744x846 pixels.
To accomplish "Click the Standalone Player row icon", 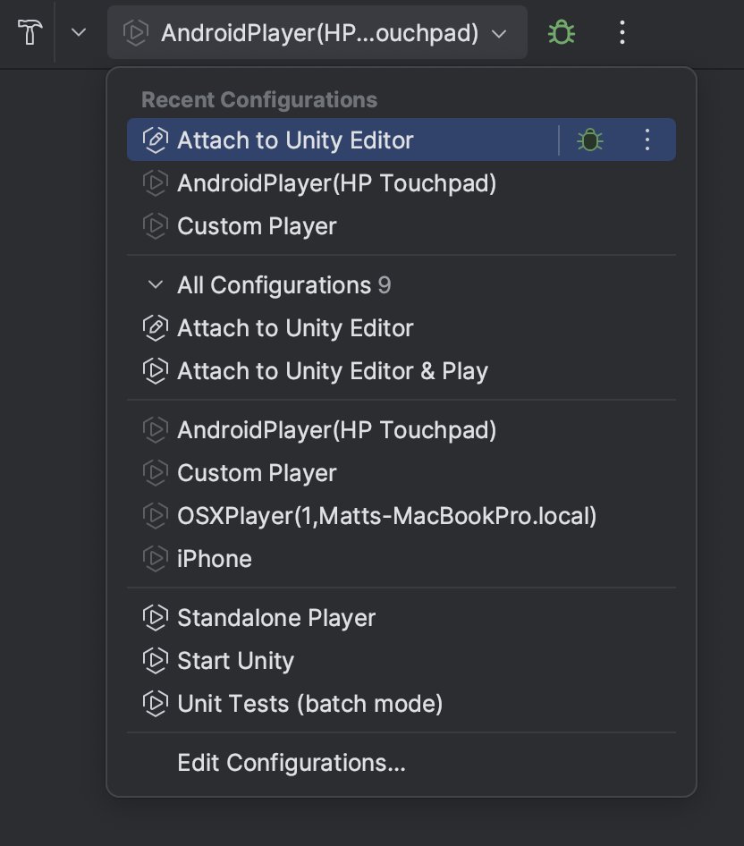I will coord(156,618).
